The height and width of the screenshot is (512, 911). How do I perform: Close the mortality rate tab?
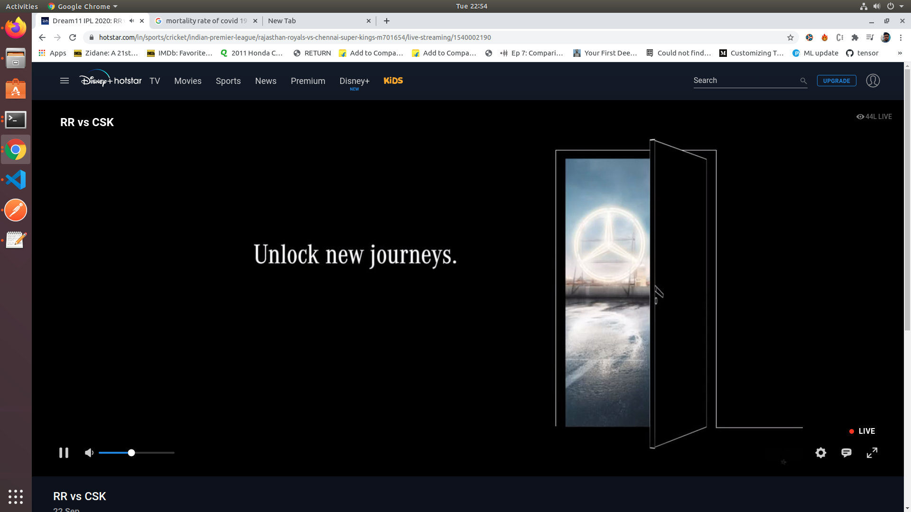(255, 21)
